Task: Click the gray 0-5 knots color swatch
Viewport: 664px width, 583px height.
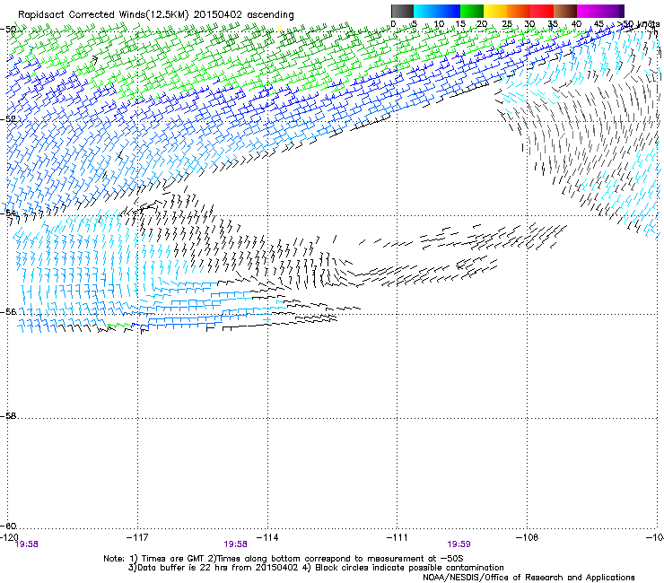Action: (x=402, y=11)
